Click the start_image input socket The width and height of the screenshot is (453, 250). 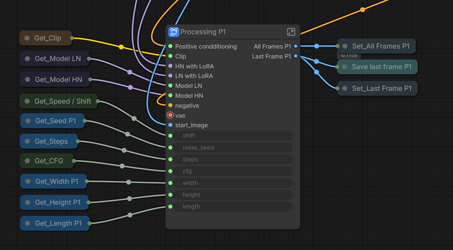(x=170, y=125)
